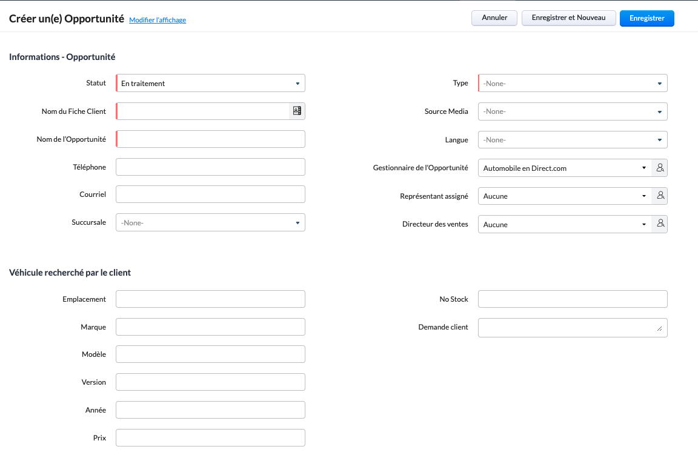Click user icon beside Gestionnaire de l'Opportunité
Screen dimensions: 698x458
pos(660,168)
